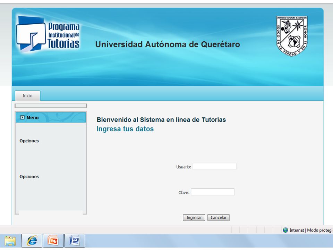The width and height of the screenshot is (333, 250).
Task: Select the Inicio tab
Action: coord(27,96)
